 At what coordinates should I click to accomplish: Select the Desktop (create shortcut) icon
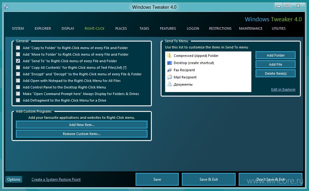tap(169, 63)
